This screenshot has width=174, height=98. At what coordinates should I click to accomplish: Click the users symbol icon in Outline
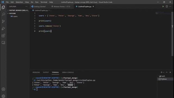pyautogui.click(x=12, y=16)
